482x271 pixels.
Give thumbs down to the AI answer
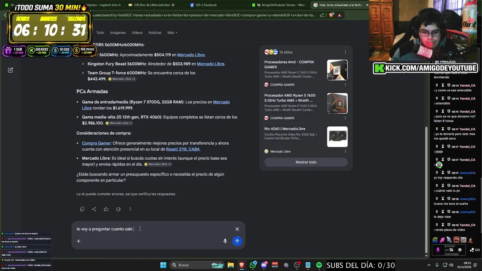[x=118, y=209]
